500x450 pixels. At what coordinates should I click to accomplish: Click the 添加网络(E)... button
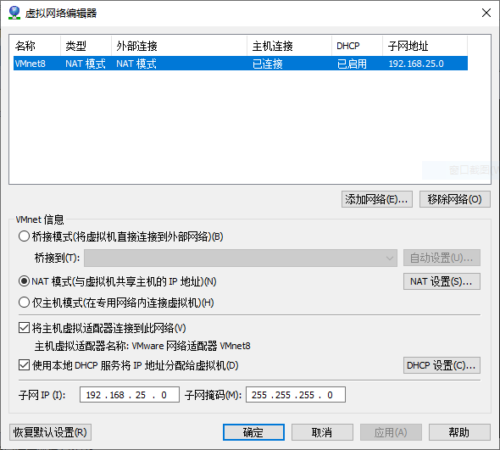[377, 199]
